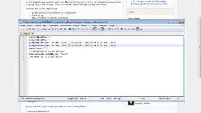Redo the edit via toolbar
Viewport: 201px width, 113px height.
[65, 29]
